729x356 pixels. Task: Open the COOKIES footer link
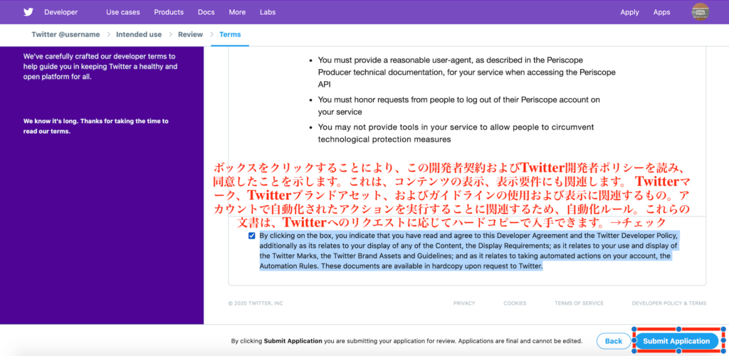pos(515,303)
